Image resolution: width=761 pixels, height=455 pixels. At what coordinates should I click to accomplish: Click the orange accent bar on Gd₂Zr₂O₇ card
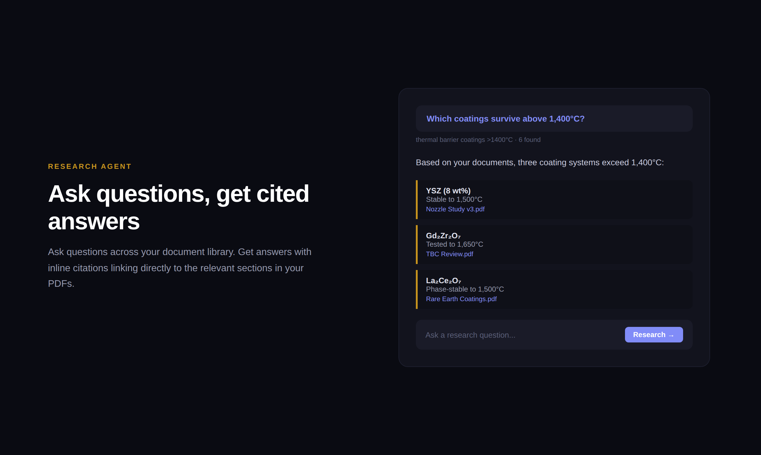pyautogui.click(x=417, y=244)
